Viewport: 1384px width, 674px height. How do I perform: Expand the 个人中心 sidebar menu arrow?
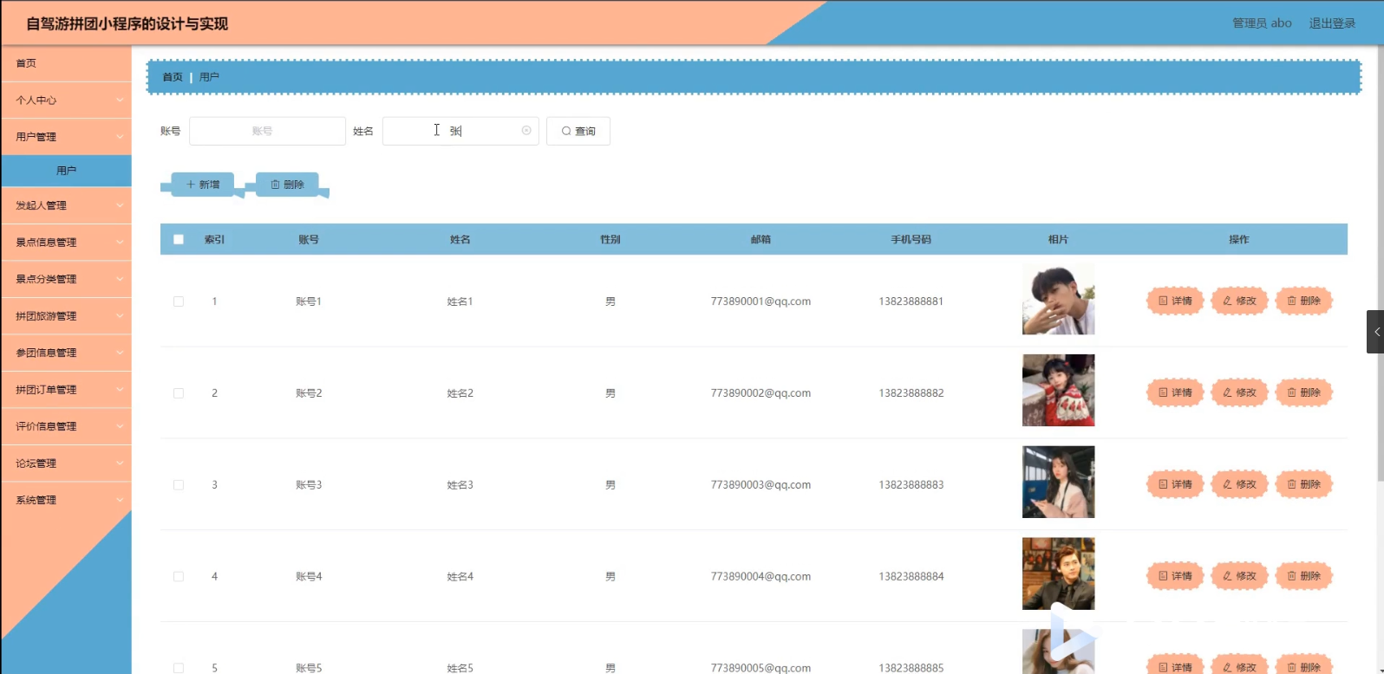tap(120, 100)
